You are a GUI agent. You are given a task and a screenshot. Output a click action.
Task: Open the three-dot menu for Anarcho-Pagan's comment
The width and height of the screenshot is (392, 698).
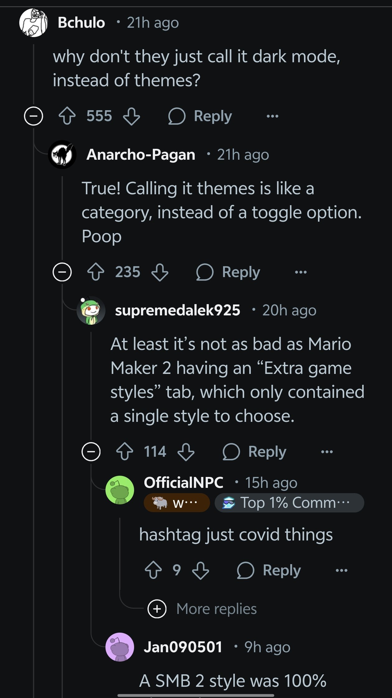click(301, 272)
